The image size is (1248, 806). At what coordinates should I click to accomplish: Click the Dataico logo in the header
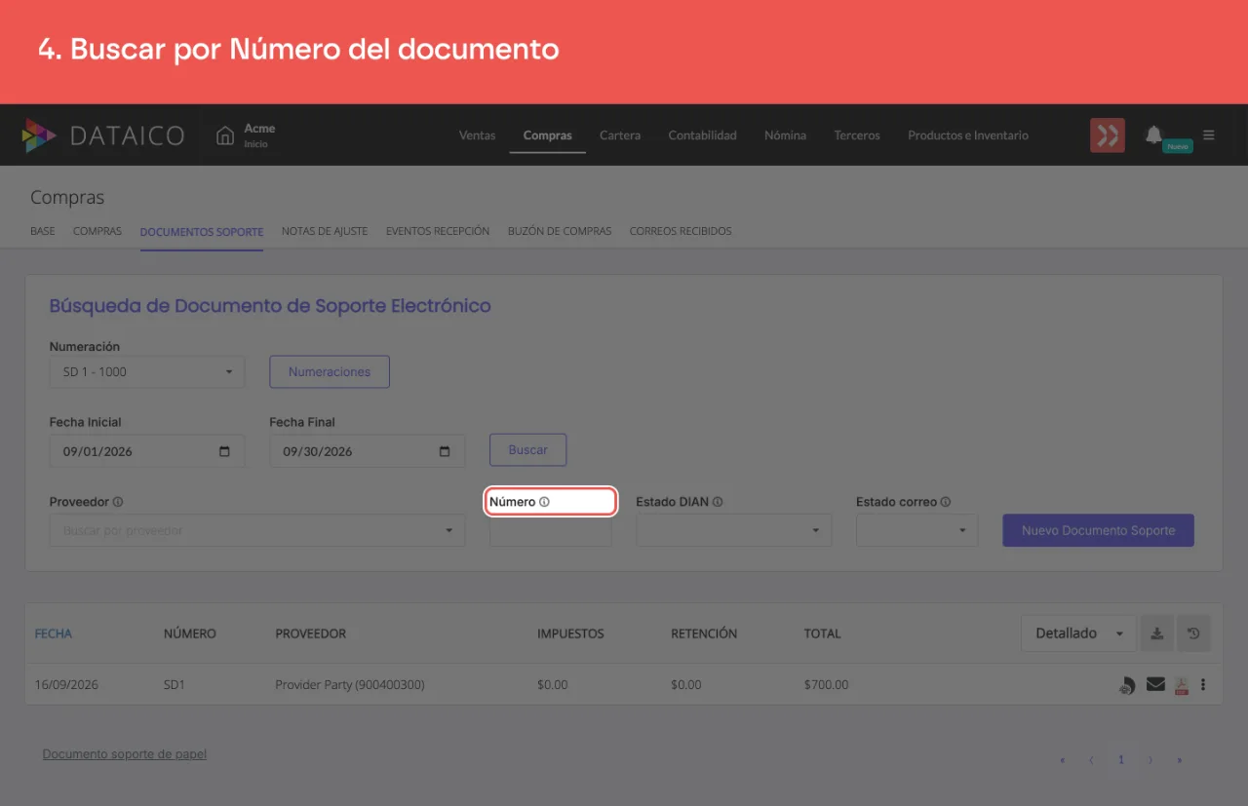coord(103,135)
